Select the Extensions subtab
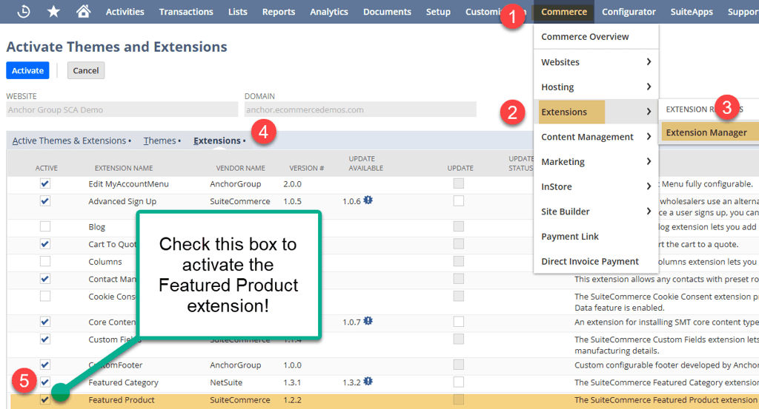The width and height of the screenshot is (759, 409). tap(217, 141)
